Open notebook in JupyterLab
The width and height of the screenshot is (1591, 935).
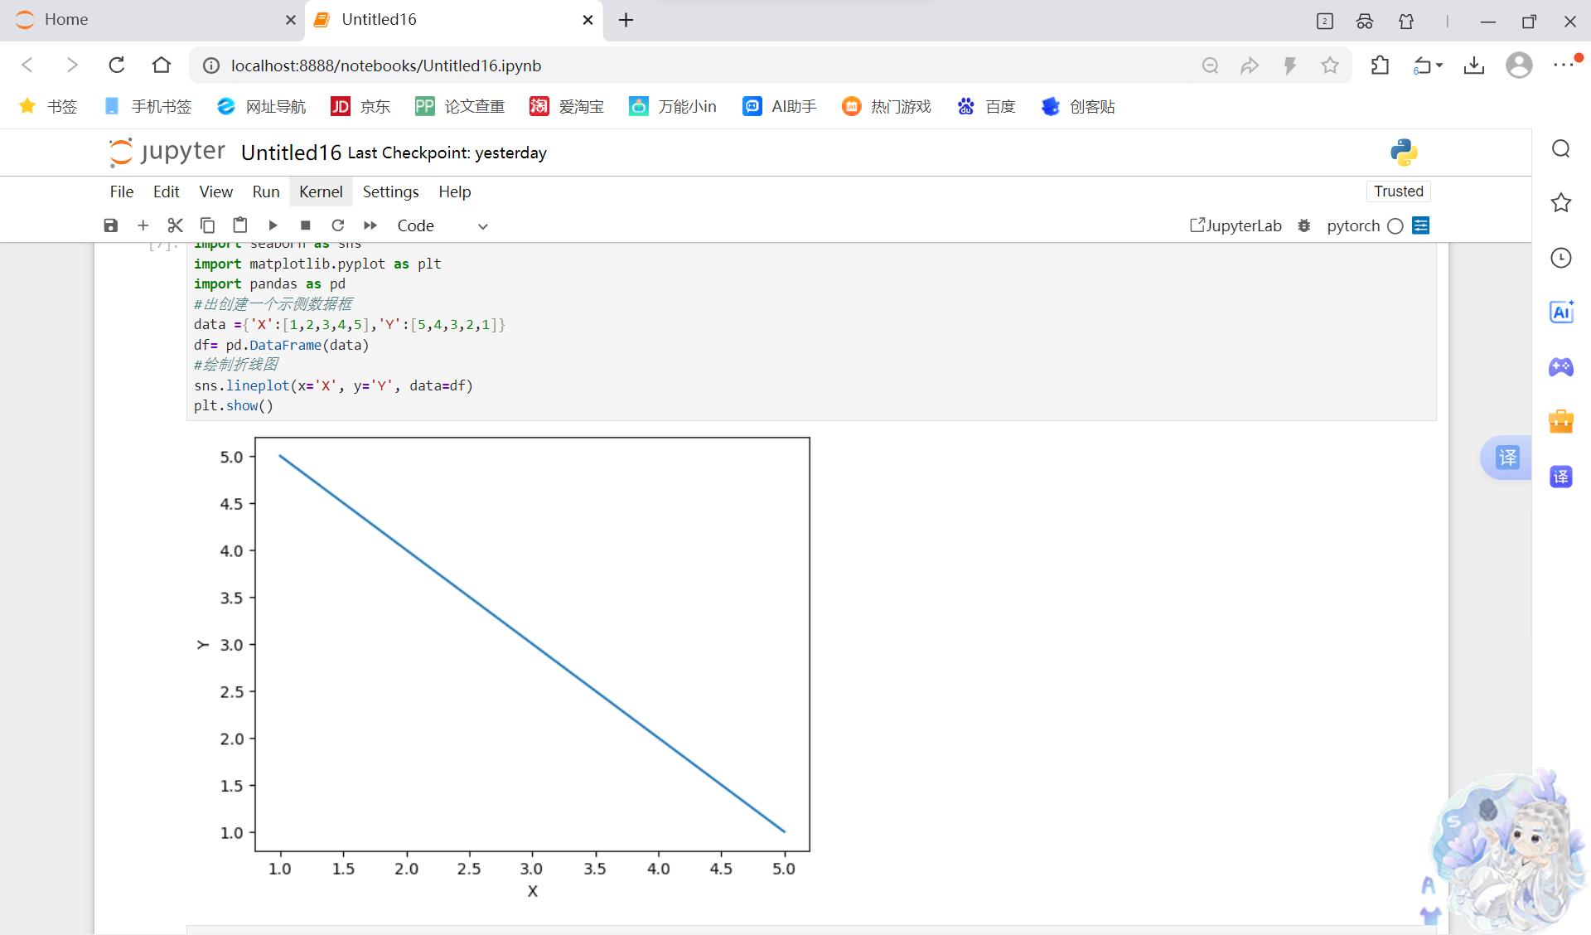[1236, 225]
